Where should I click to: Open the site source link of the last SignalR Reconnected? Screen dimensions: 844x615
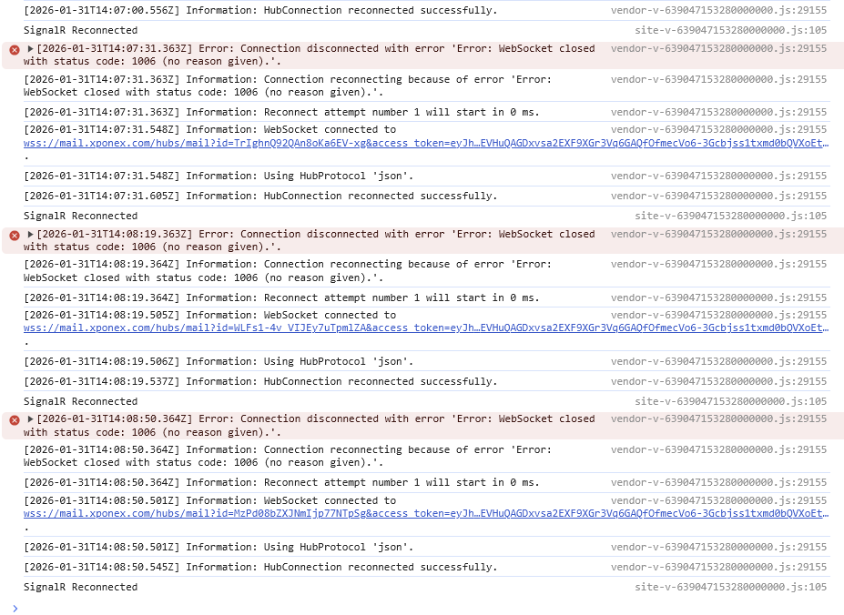[x=730, y=587]
